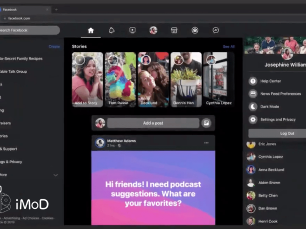Image resolution: width=306 pixels, height=229 pixels.
Task: Open Anna Becklund's story card
Action: 154,79
